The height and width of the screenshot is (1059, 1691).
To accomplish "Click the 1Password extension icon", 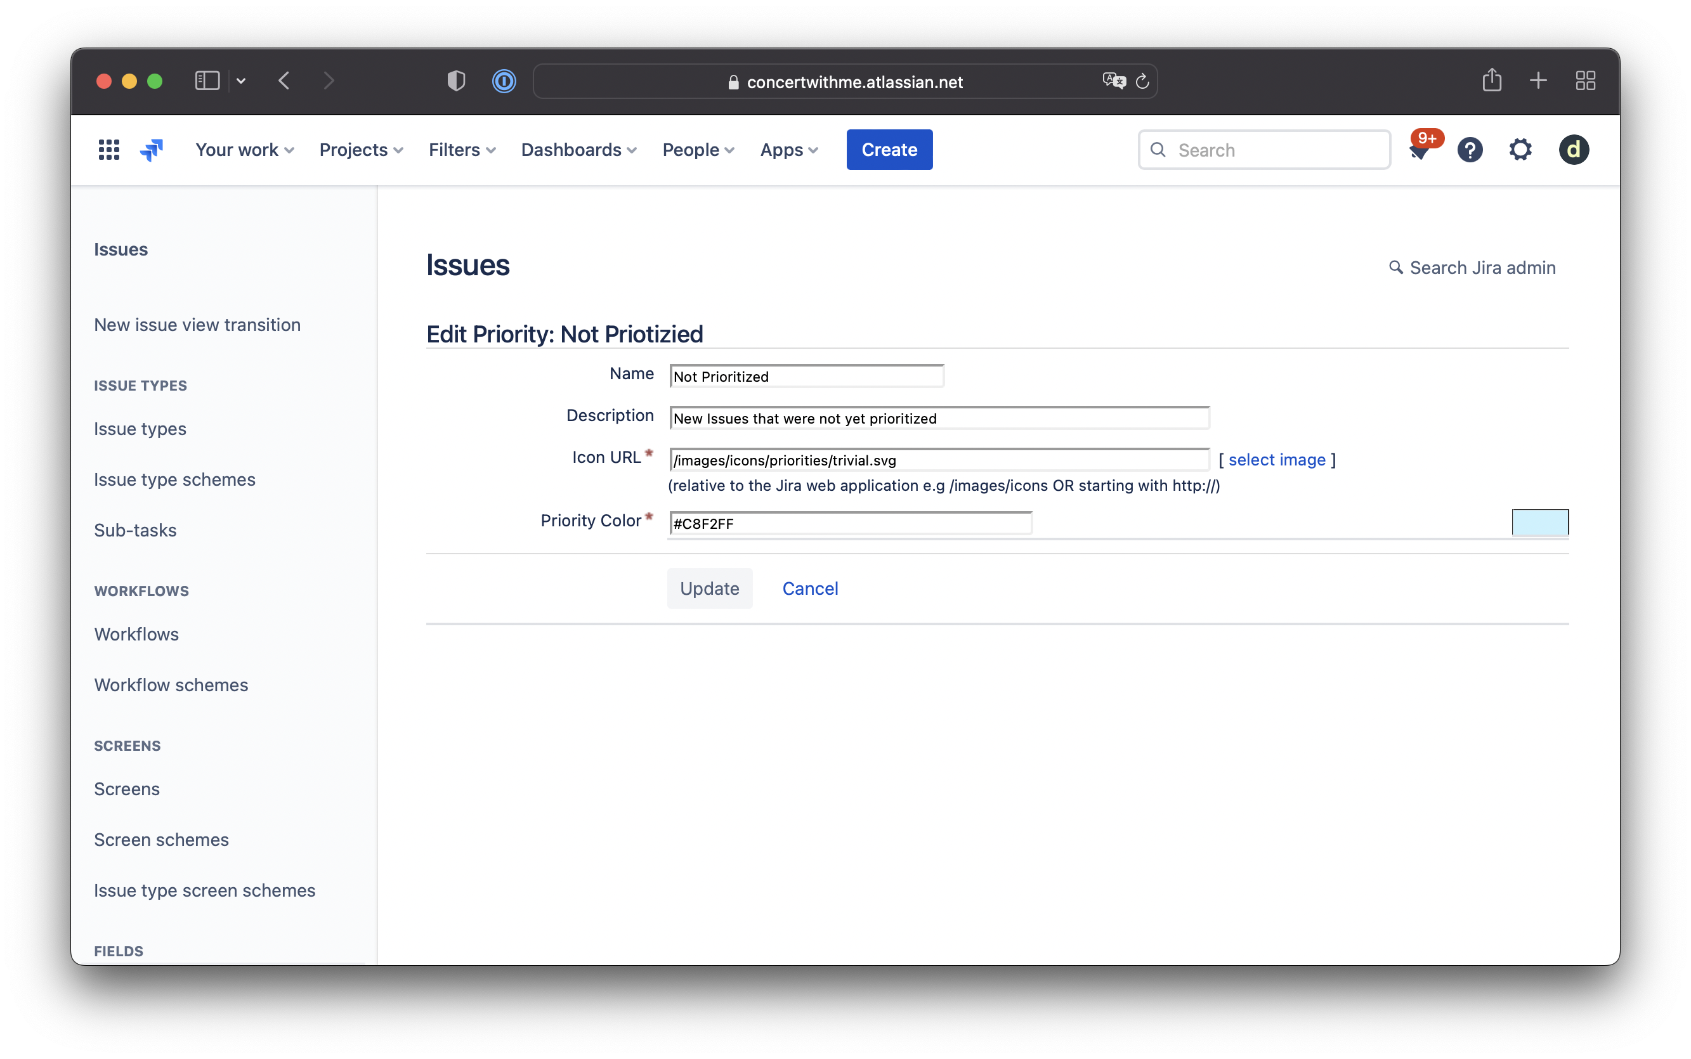I will 505,81.
